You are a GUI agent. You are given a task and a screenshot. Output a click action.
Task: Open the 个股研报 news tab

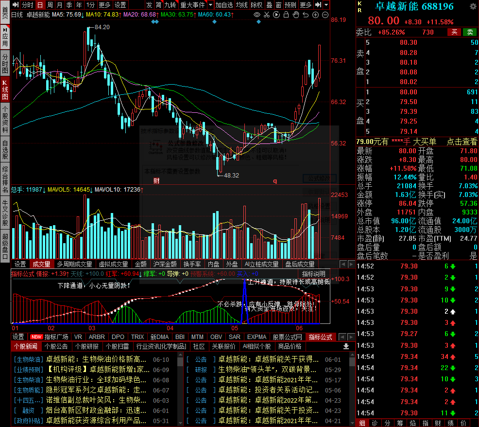click(x=87, y=346)
